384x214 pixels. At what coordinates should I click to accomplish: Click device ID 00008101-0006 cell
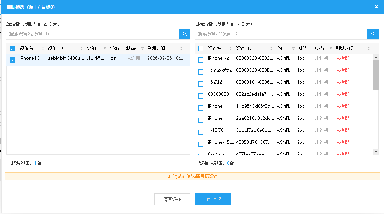(x=254, y=82)
